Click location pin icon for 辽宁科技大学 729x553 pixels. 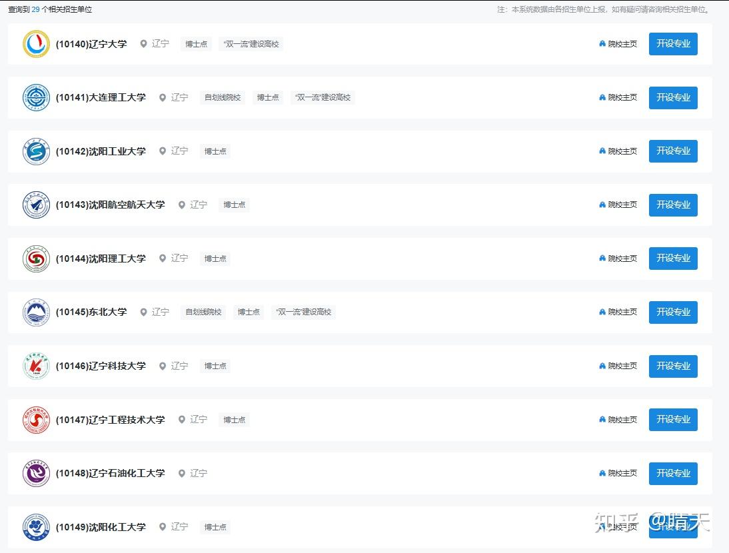163,366
